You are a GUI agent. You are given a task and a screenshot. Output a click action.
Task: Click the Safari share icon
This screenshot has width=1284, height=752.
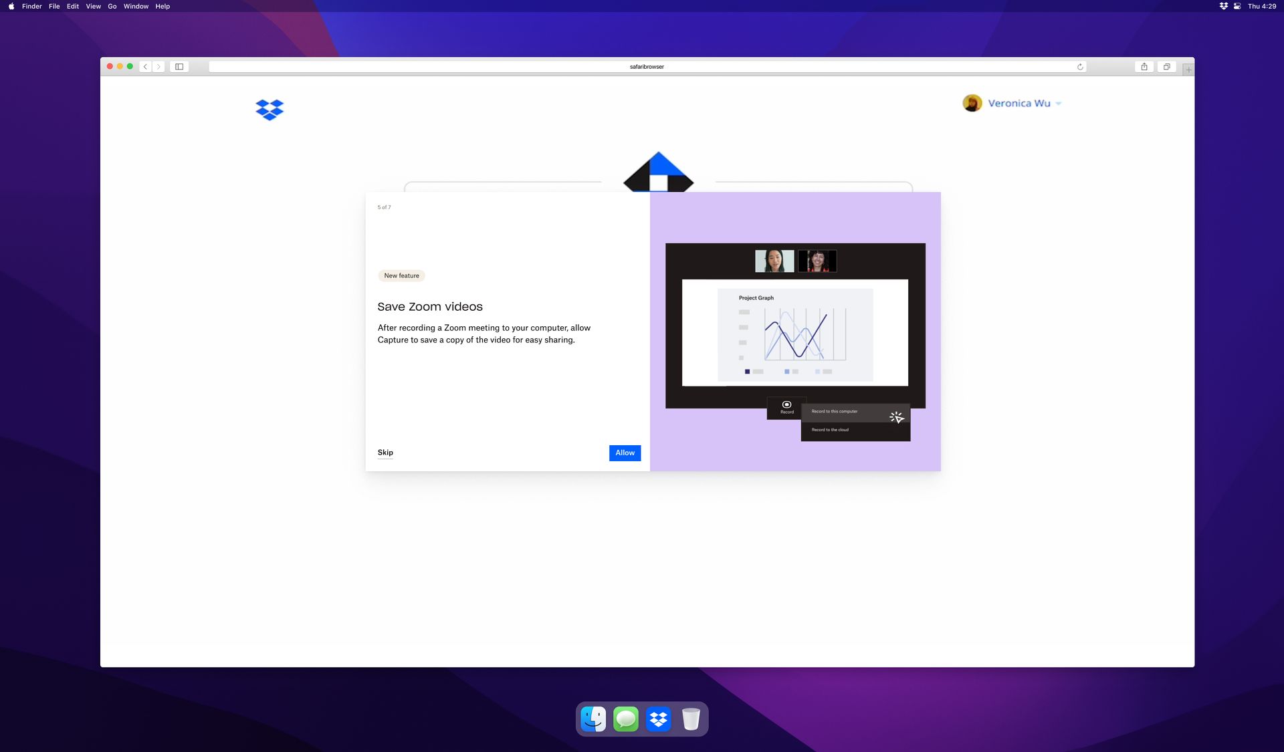click(x=1145, y=66)
